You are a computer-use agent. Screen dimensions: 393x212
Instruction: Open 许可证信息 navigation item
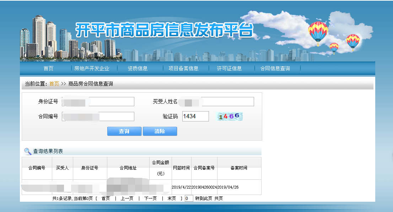[x=229, y=69]
